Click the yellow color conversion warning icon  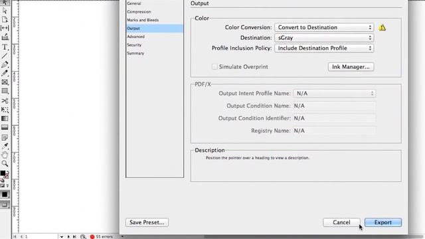pyautogui.click(x=382, y=27)
